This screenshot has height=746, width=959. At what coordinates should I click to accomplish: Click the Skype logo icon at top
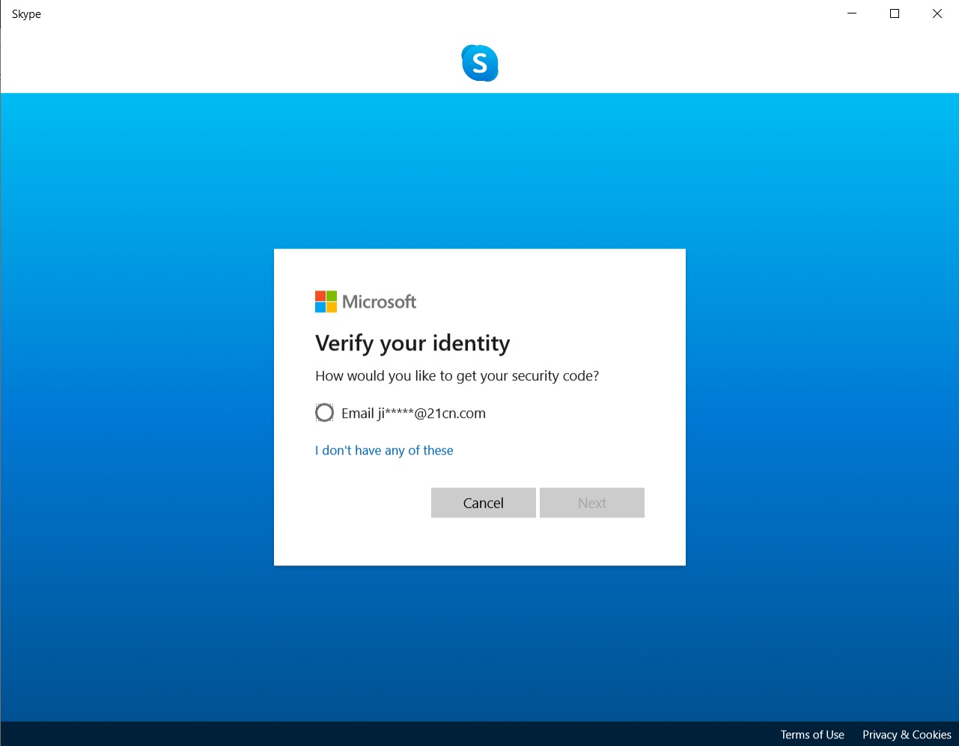(480, 63)
